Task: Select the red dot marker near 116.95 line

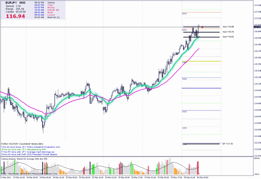Action: click(x=202, y=27)
